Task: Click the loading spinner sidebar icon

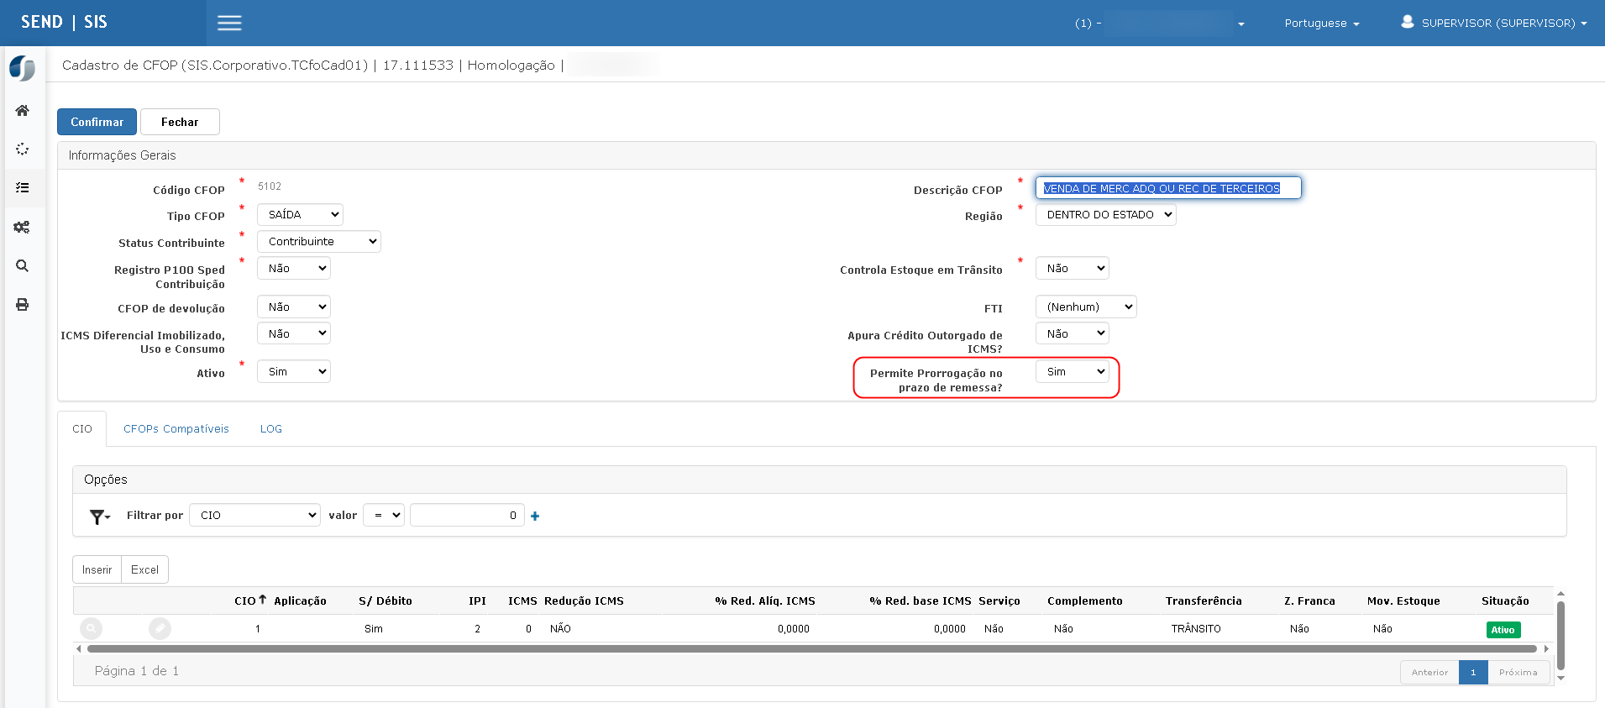Action: pos(23,149)
